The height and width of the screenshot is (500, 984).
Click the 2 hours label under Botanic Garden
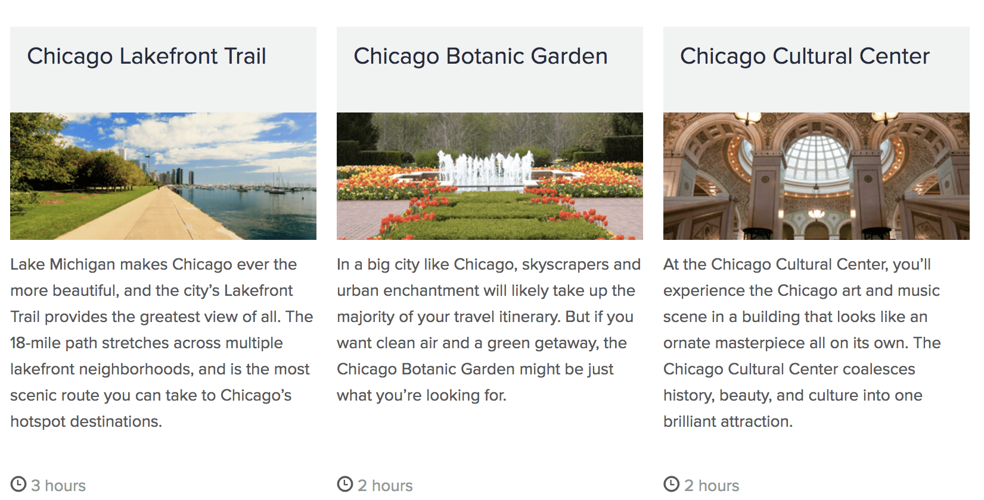385,486
